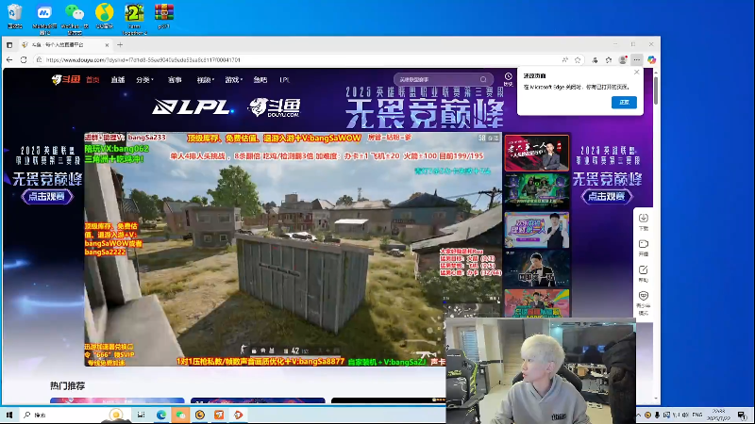Viewport: 755px width, 424px height.
Task: Click the 热门推荐 section heading
Action: tap(67, 385)
